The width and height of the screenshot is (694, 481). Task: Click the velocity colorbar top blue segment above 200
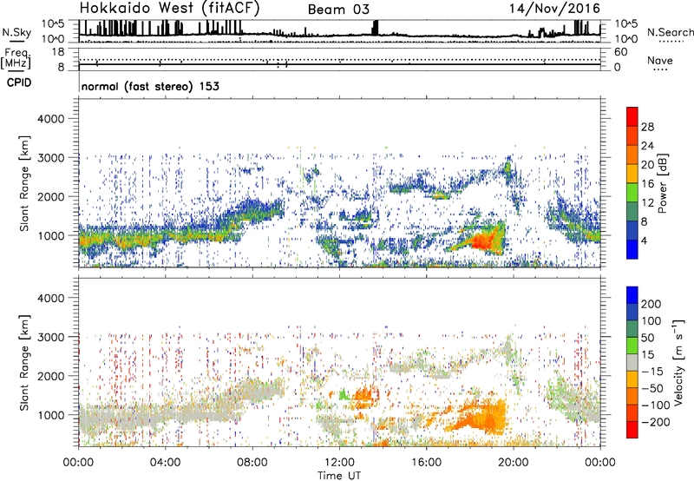pyautogui.click(x=632, y=295)
